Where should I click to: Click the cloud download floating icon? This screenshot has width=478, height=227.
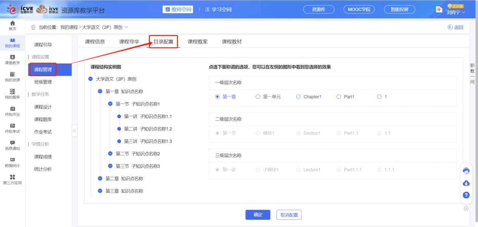tap(466, 183)
